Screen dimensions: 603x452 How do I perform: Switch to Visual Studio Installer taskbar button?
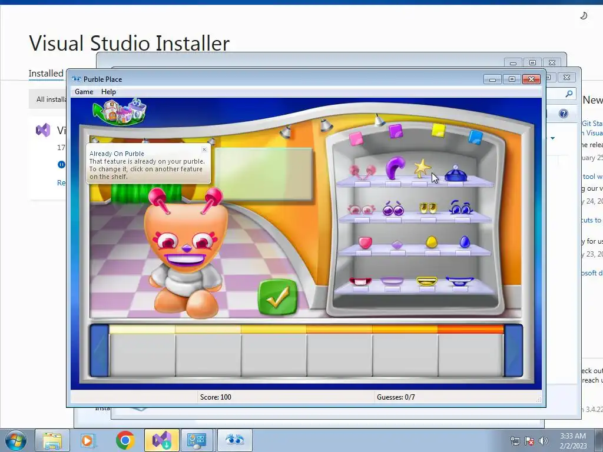162,440
